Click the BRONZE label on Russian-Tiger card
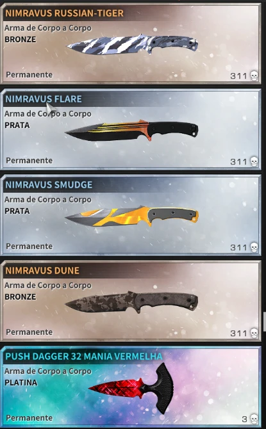Screen dimensions: 266x429 click(21, 40)
